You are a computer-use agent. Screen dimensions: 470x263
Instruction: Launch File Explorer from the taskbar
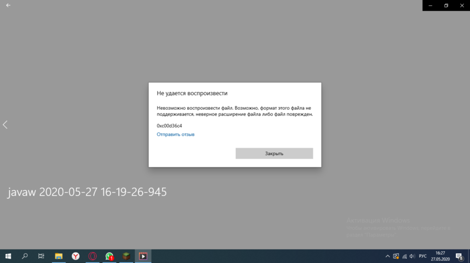point(58,256)
